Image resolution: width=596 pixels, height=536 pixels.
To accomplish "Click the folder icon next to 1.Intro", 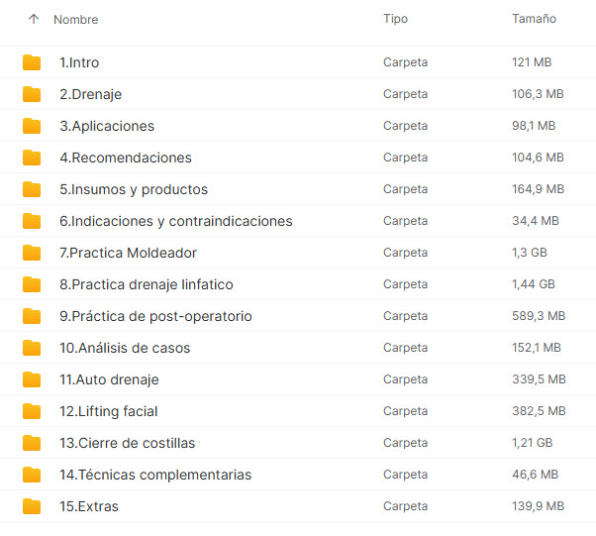I will [x=32, y=62].
